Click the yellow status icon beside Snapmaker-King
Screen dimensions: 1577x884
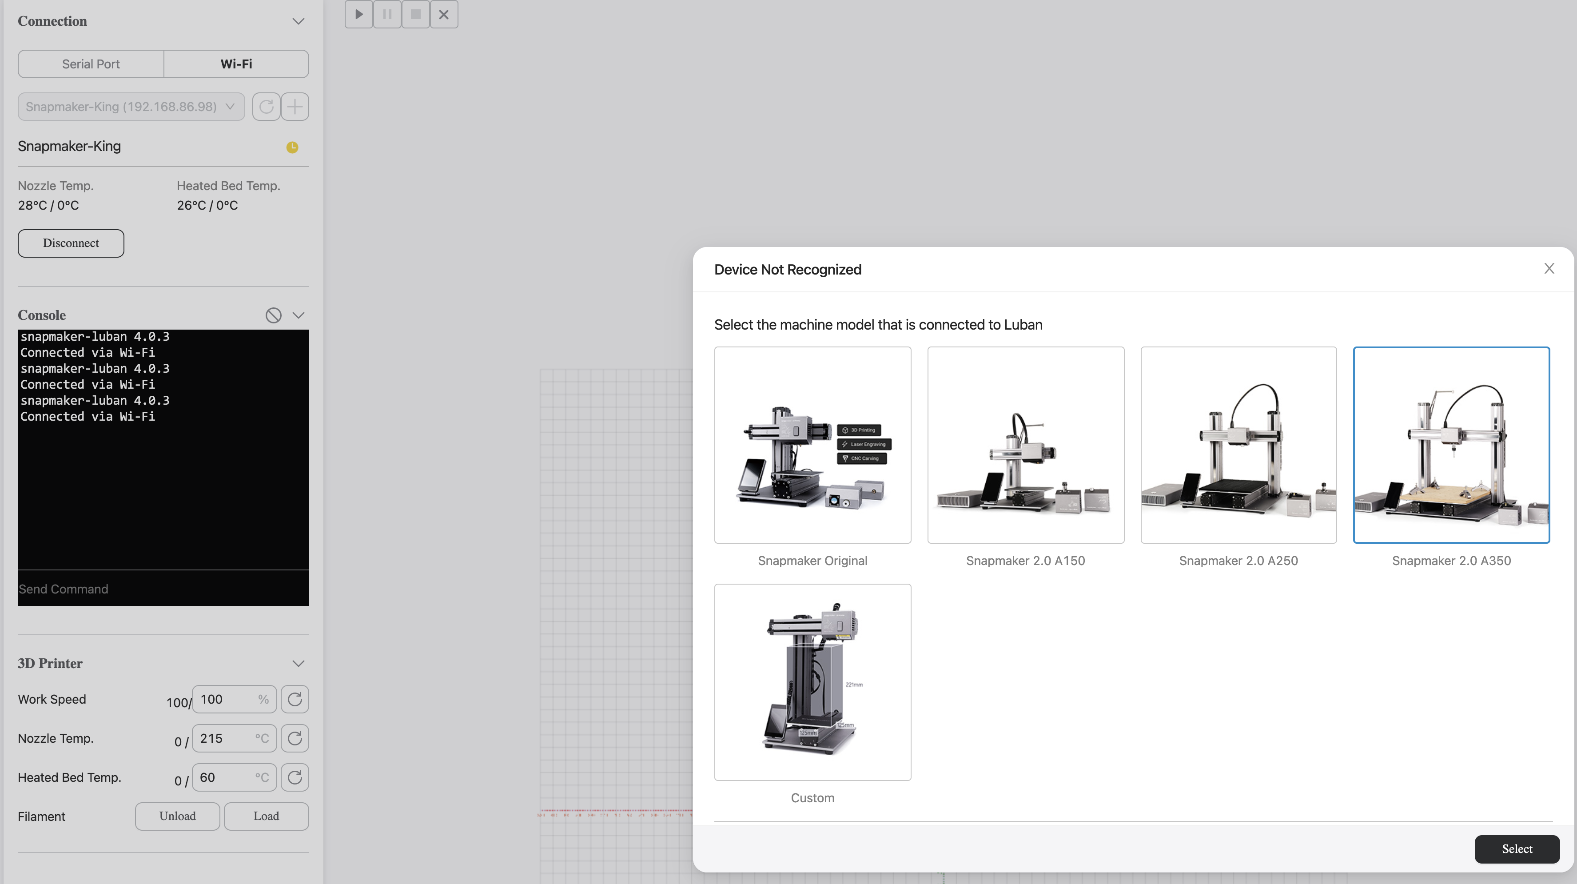(293, 147)
